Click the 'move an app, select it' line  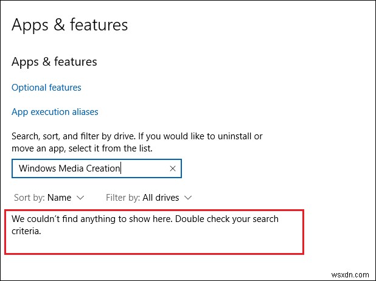pyautogui.click(x=82, y=148)
